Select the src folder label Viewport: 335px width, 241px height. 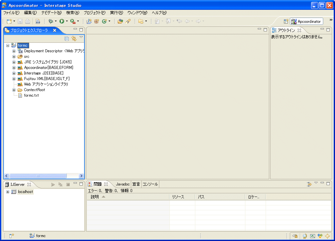(x=27, y=56)
